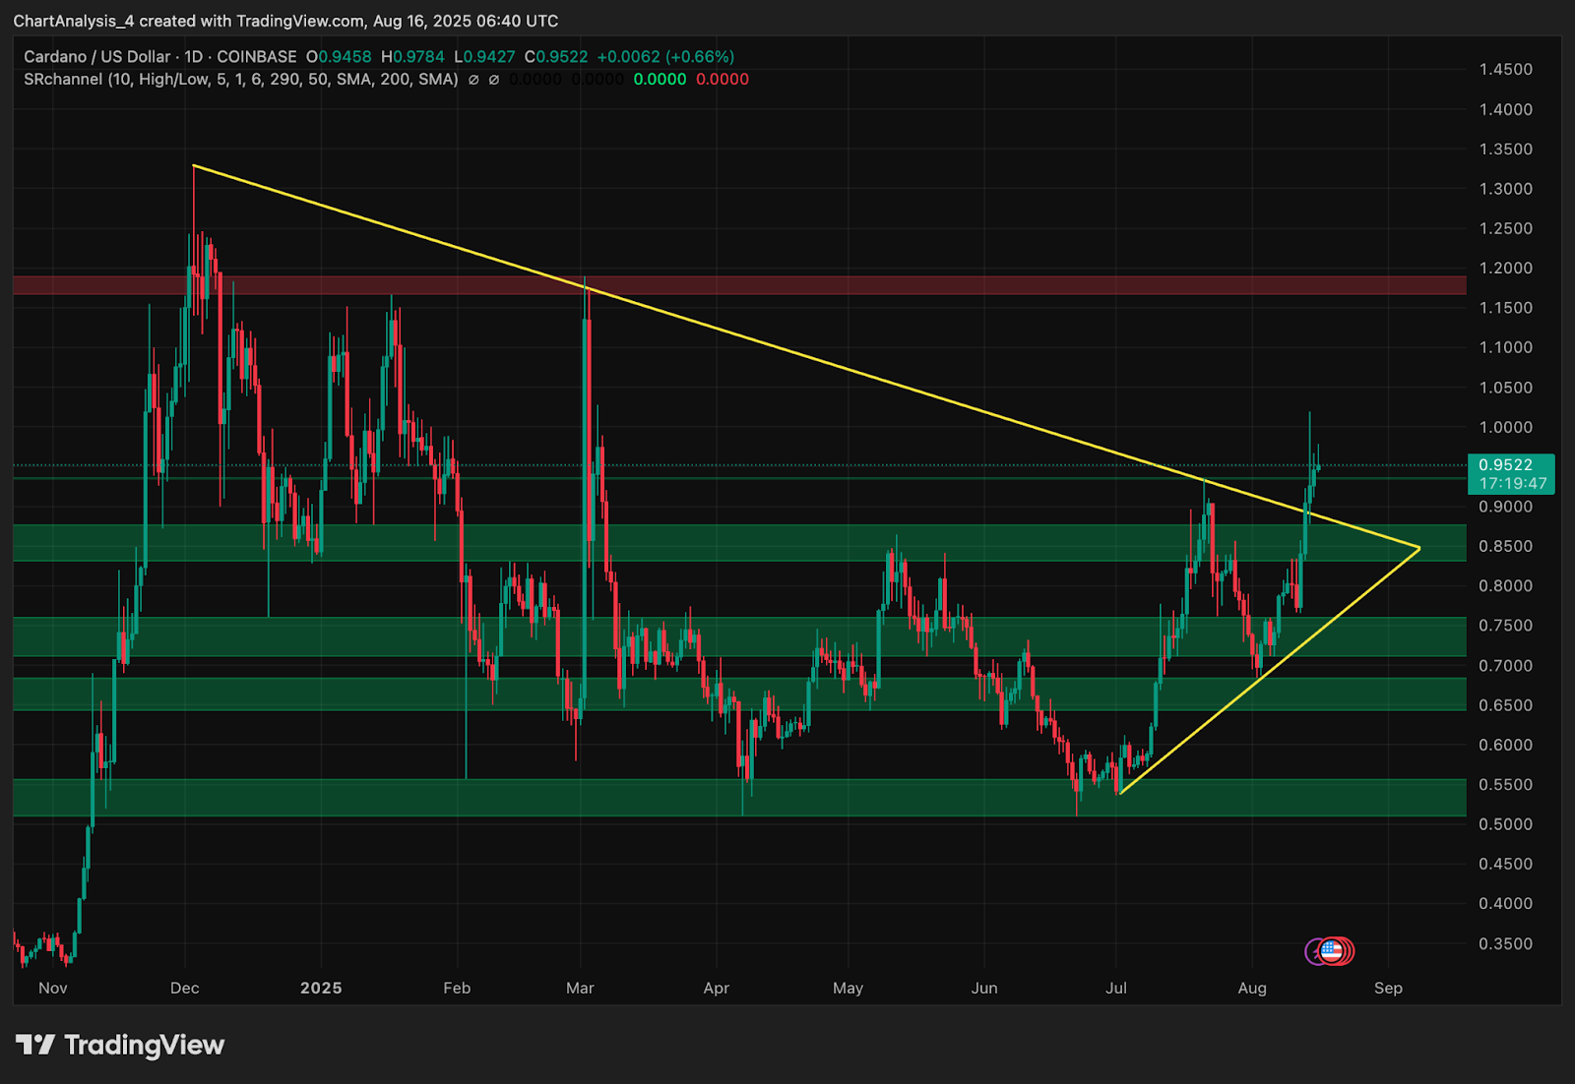Click the 1.0000 price axis label
Viewport: 1575px width, 1084px height.
[1505, 427]
